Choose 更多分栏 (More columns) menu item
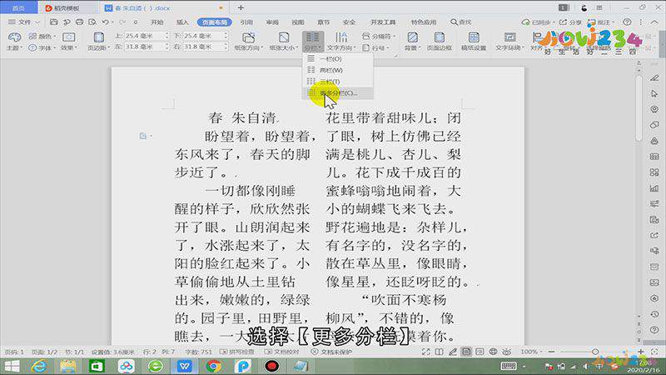666x375 pixels. [x=338, y=92]
